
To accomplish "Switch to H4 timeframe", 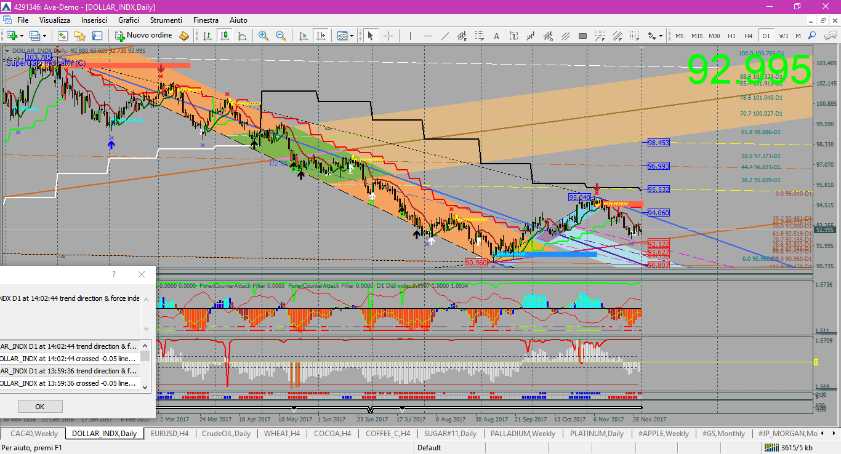I will tap(749, 36).
